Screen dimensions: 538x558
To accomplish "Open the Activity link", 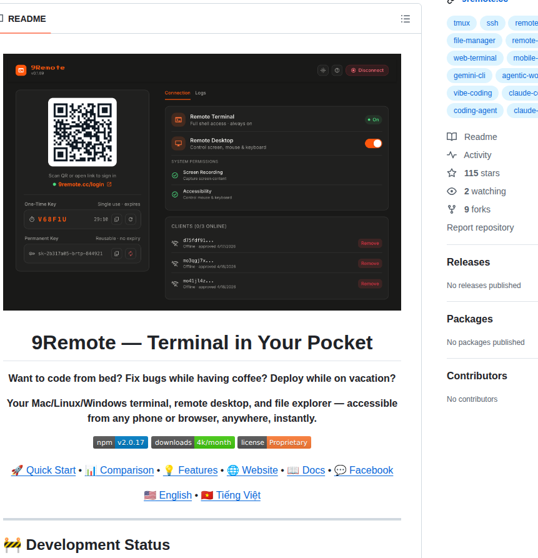I will coord(477,155).
